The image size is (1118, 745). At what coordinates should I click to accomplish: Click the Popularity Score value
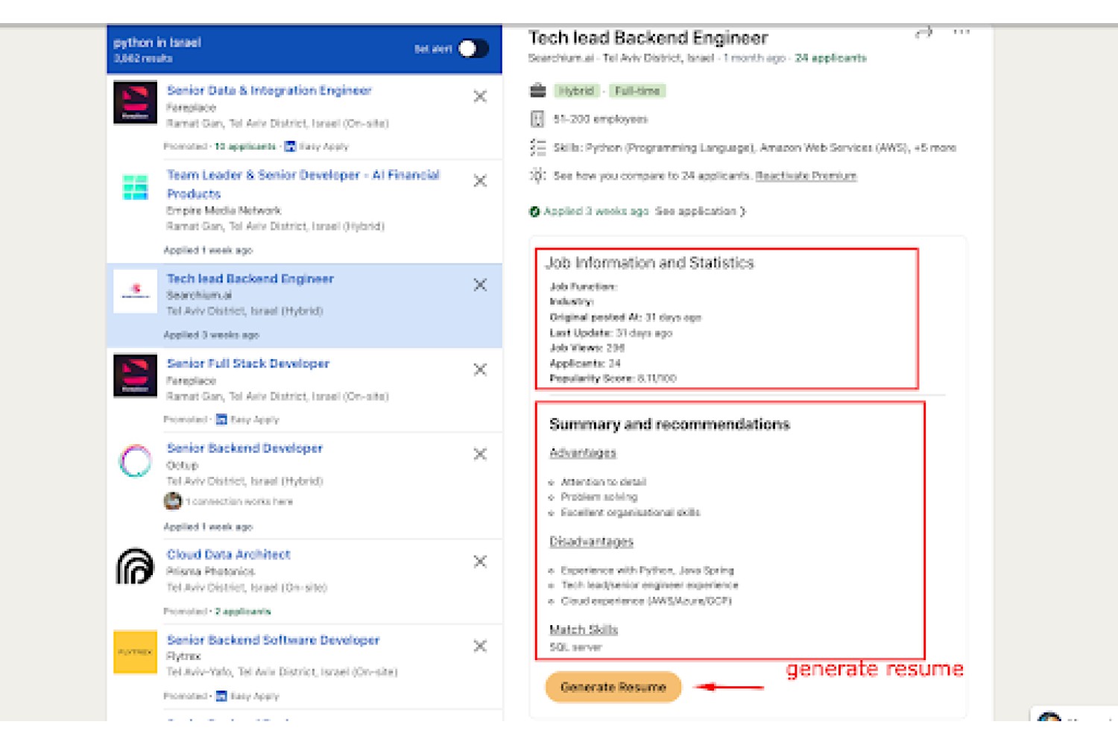coord(657,378)
